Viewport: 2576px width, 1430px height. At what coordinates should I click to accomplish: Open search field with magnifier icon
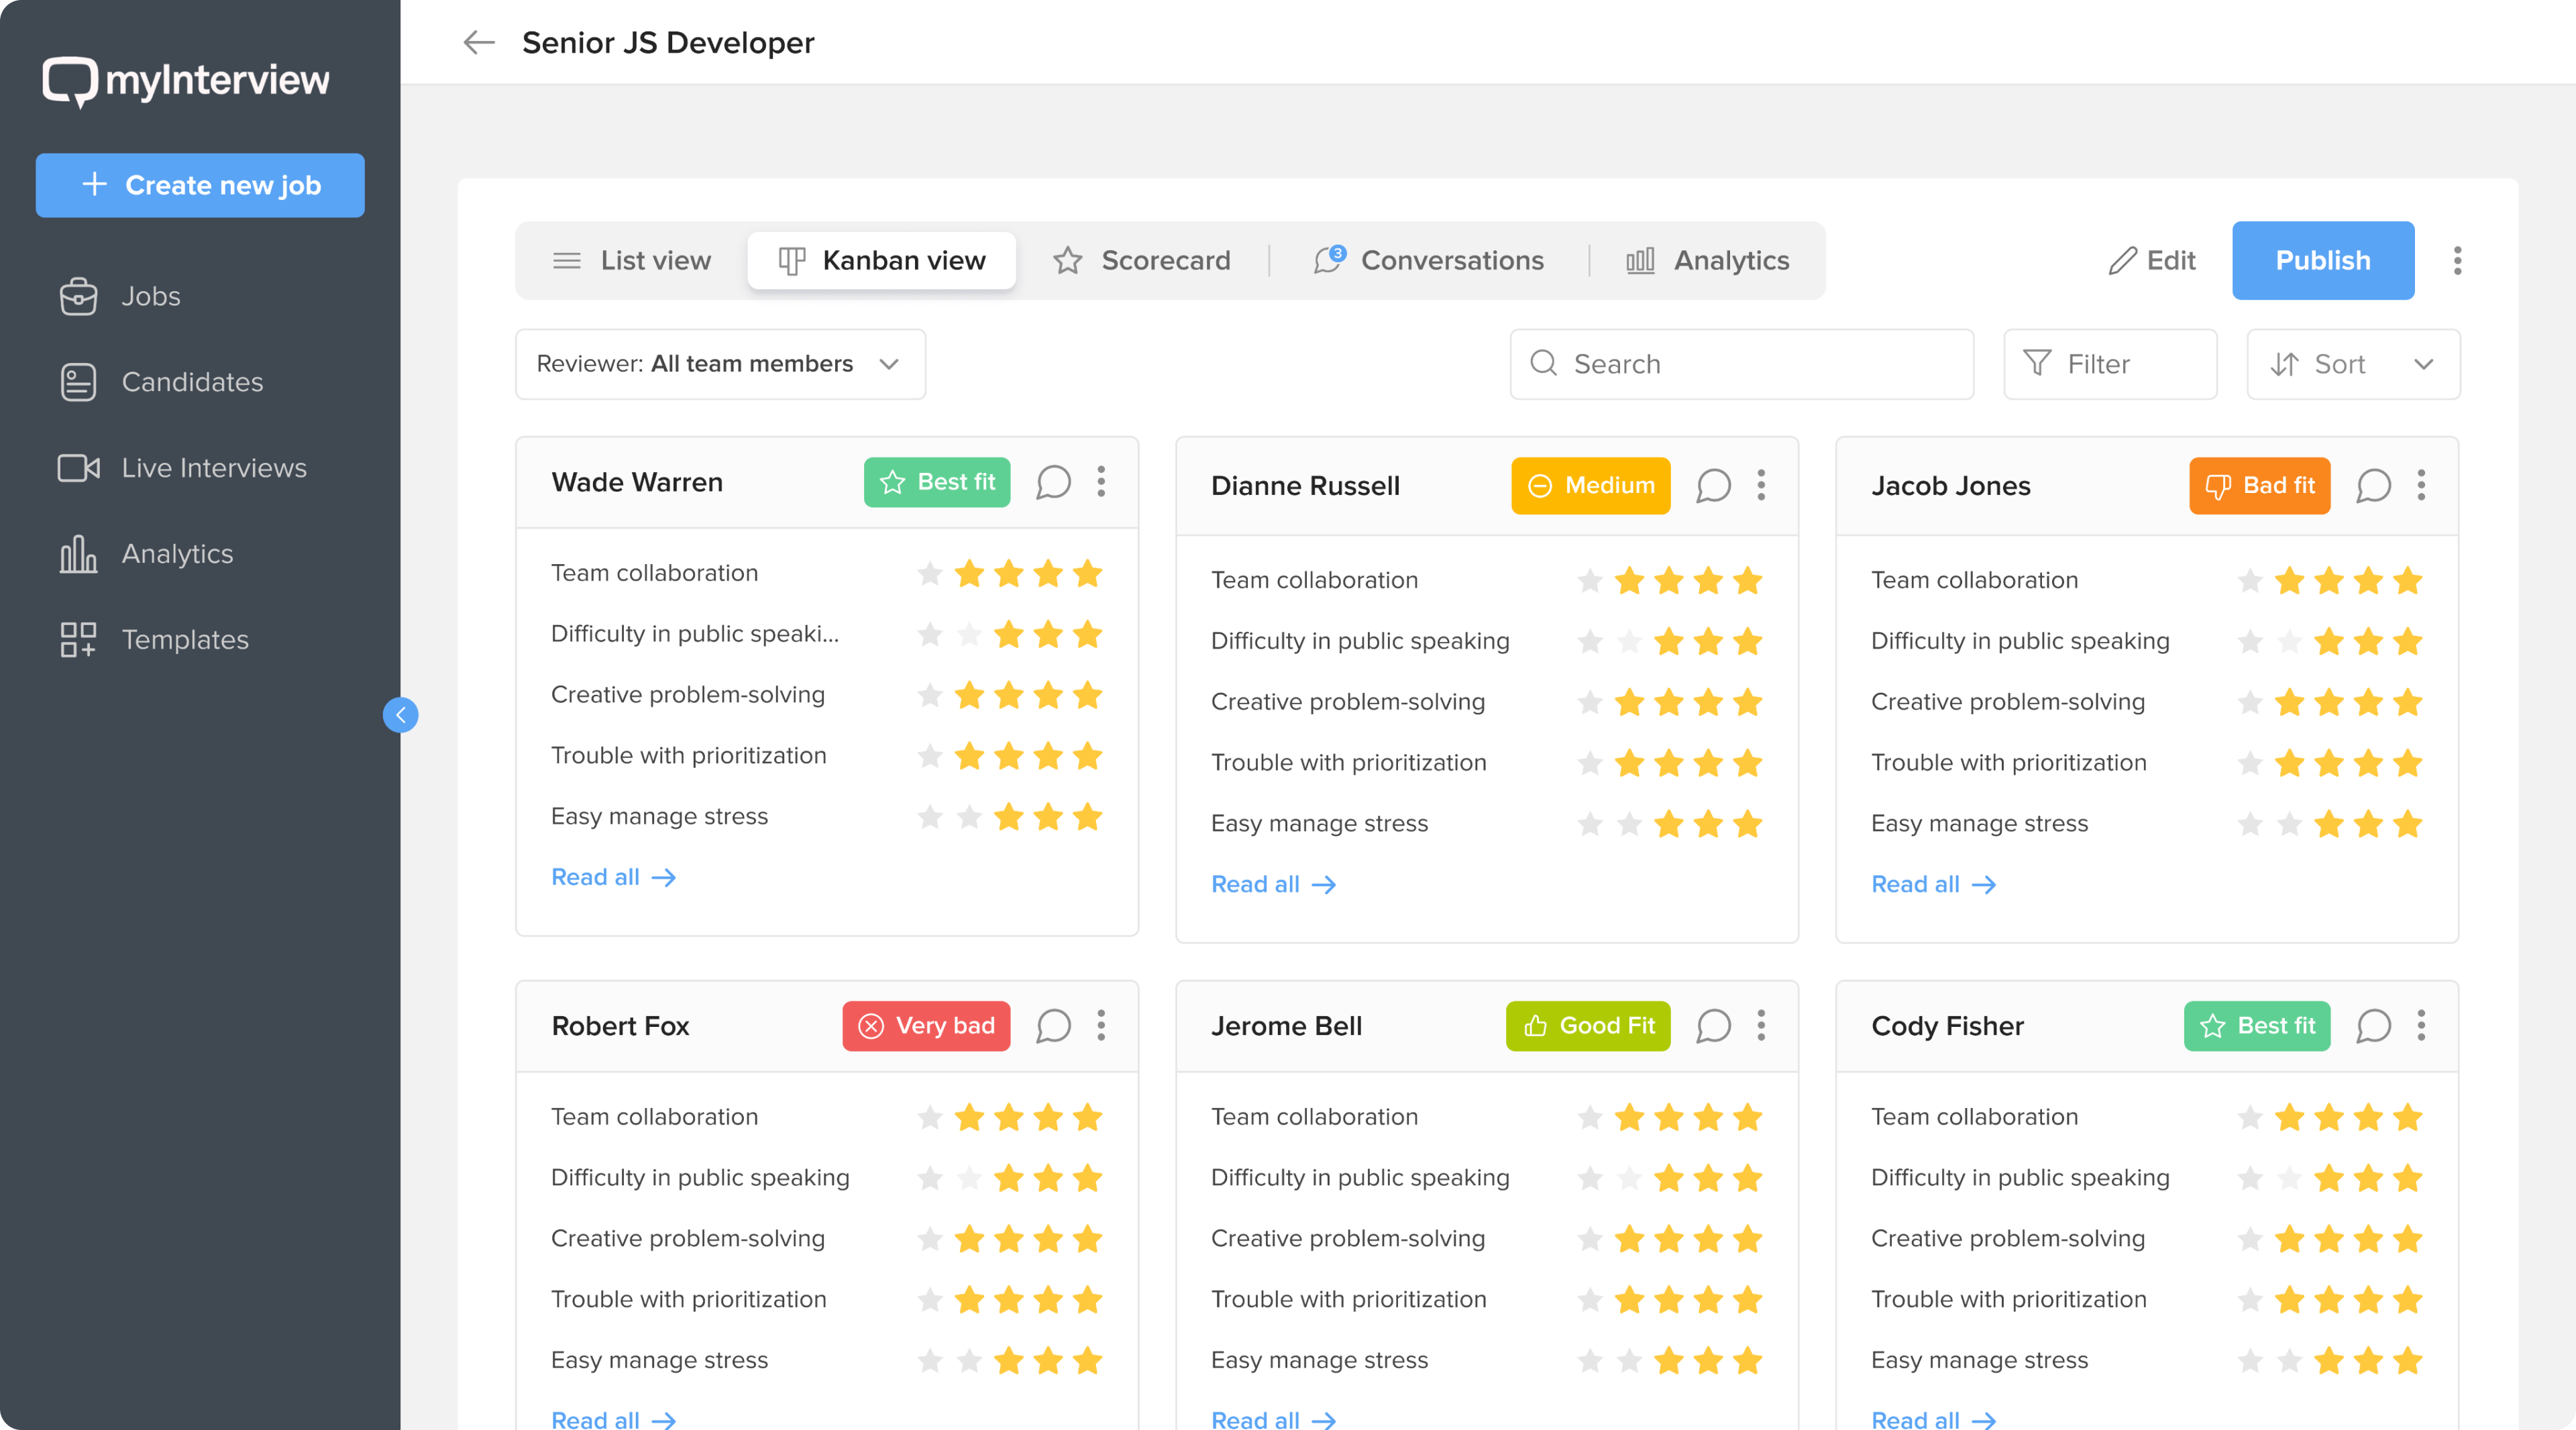[x=1741, y=364]
